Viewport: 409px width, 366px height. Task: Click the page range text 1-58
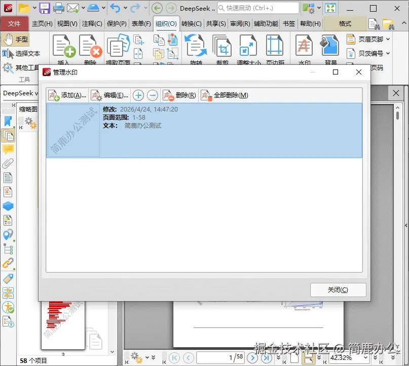coord(139,118)
